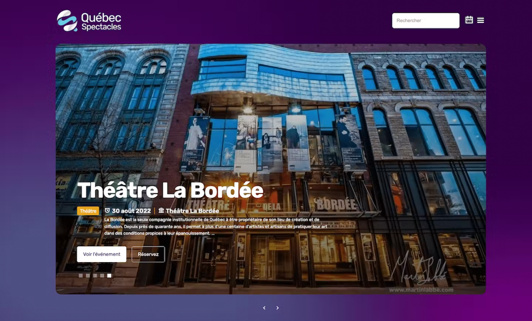The width and height of the screenshot is (532, 321).
Task: Go to the previous slide with left chevron
Action: click(264, 308)
